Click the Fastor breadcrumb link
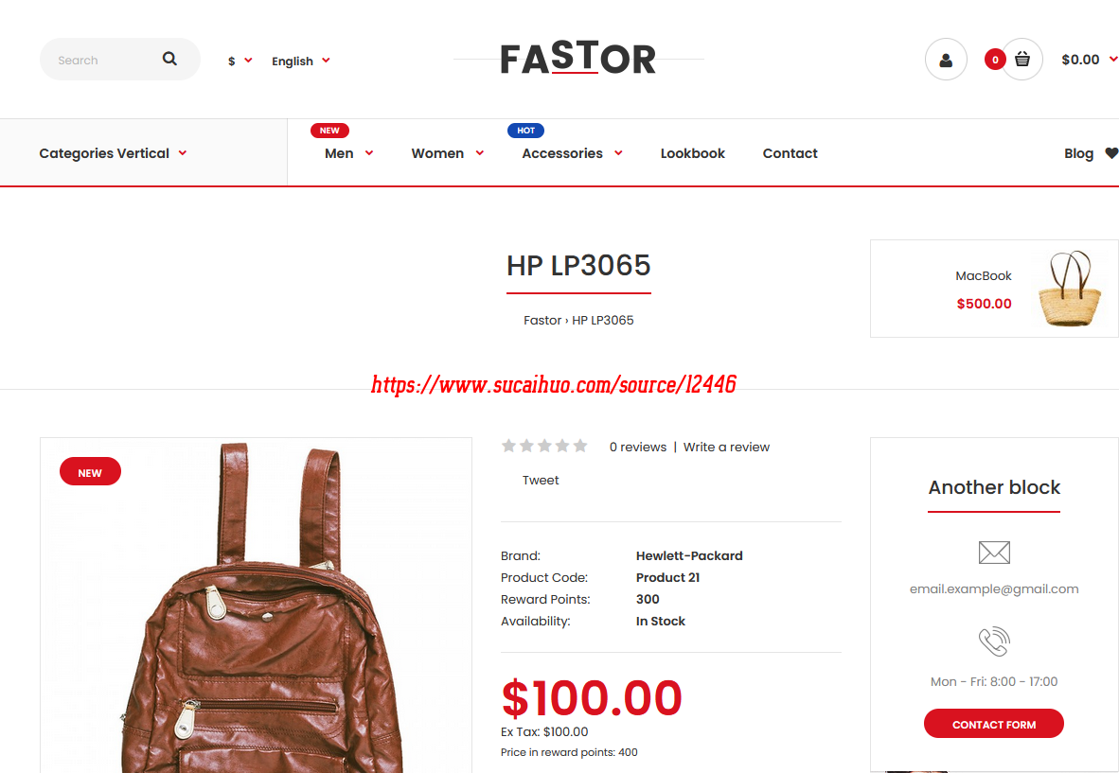1119x773 pixels. (542, 320)
